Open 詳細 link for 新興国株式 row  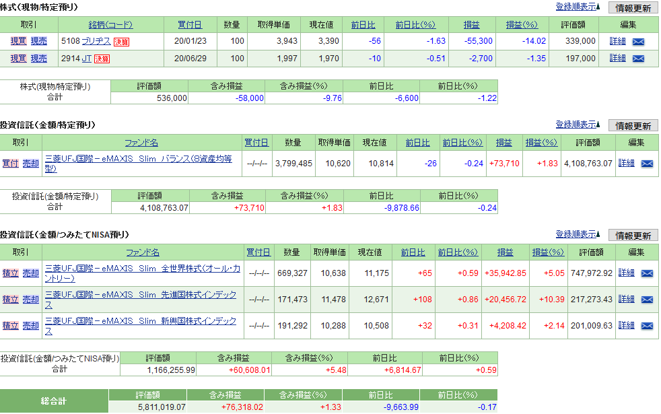pos(627,324)
